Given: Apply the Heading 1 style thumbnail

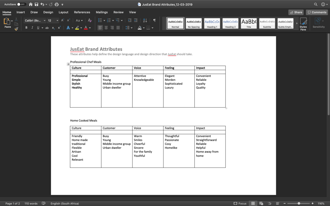Looking at the screenshot, I should (x=212, y=23).
